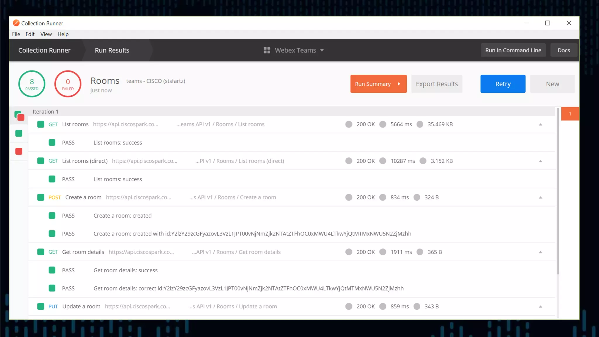
Task: Click the response size dot beside 35.469 KB
Action: coord(420,124)
